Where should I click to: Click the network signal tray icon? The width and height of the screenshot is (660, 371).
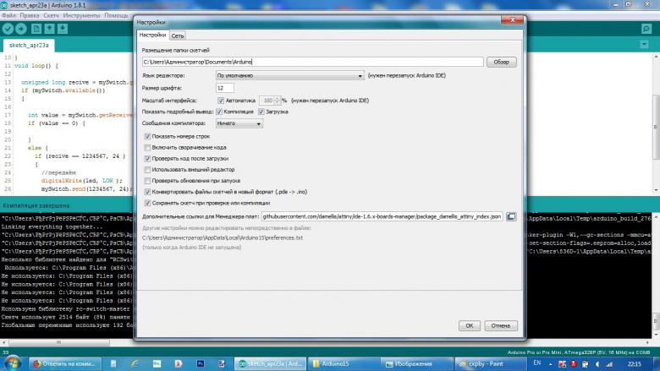click(609, 364)
